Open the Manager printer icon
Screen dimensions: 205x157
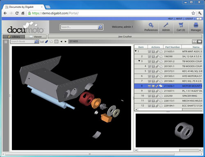pyautogui.click(x=196, y=27)
